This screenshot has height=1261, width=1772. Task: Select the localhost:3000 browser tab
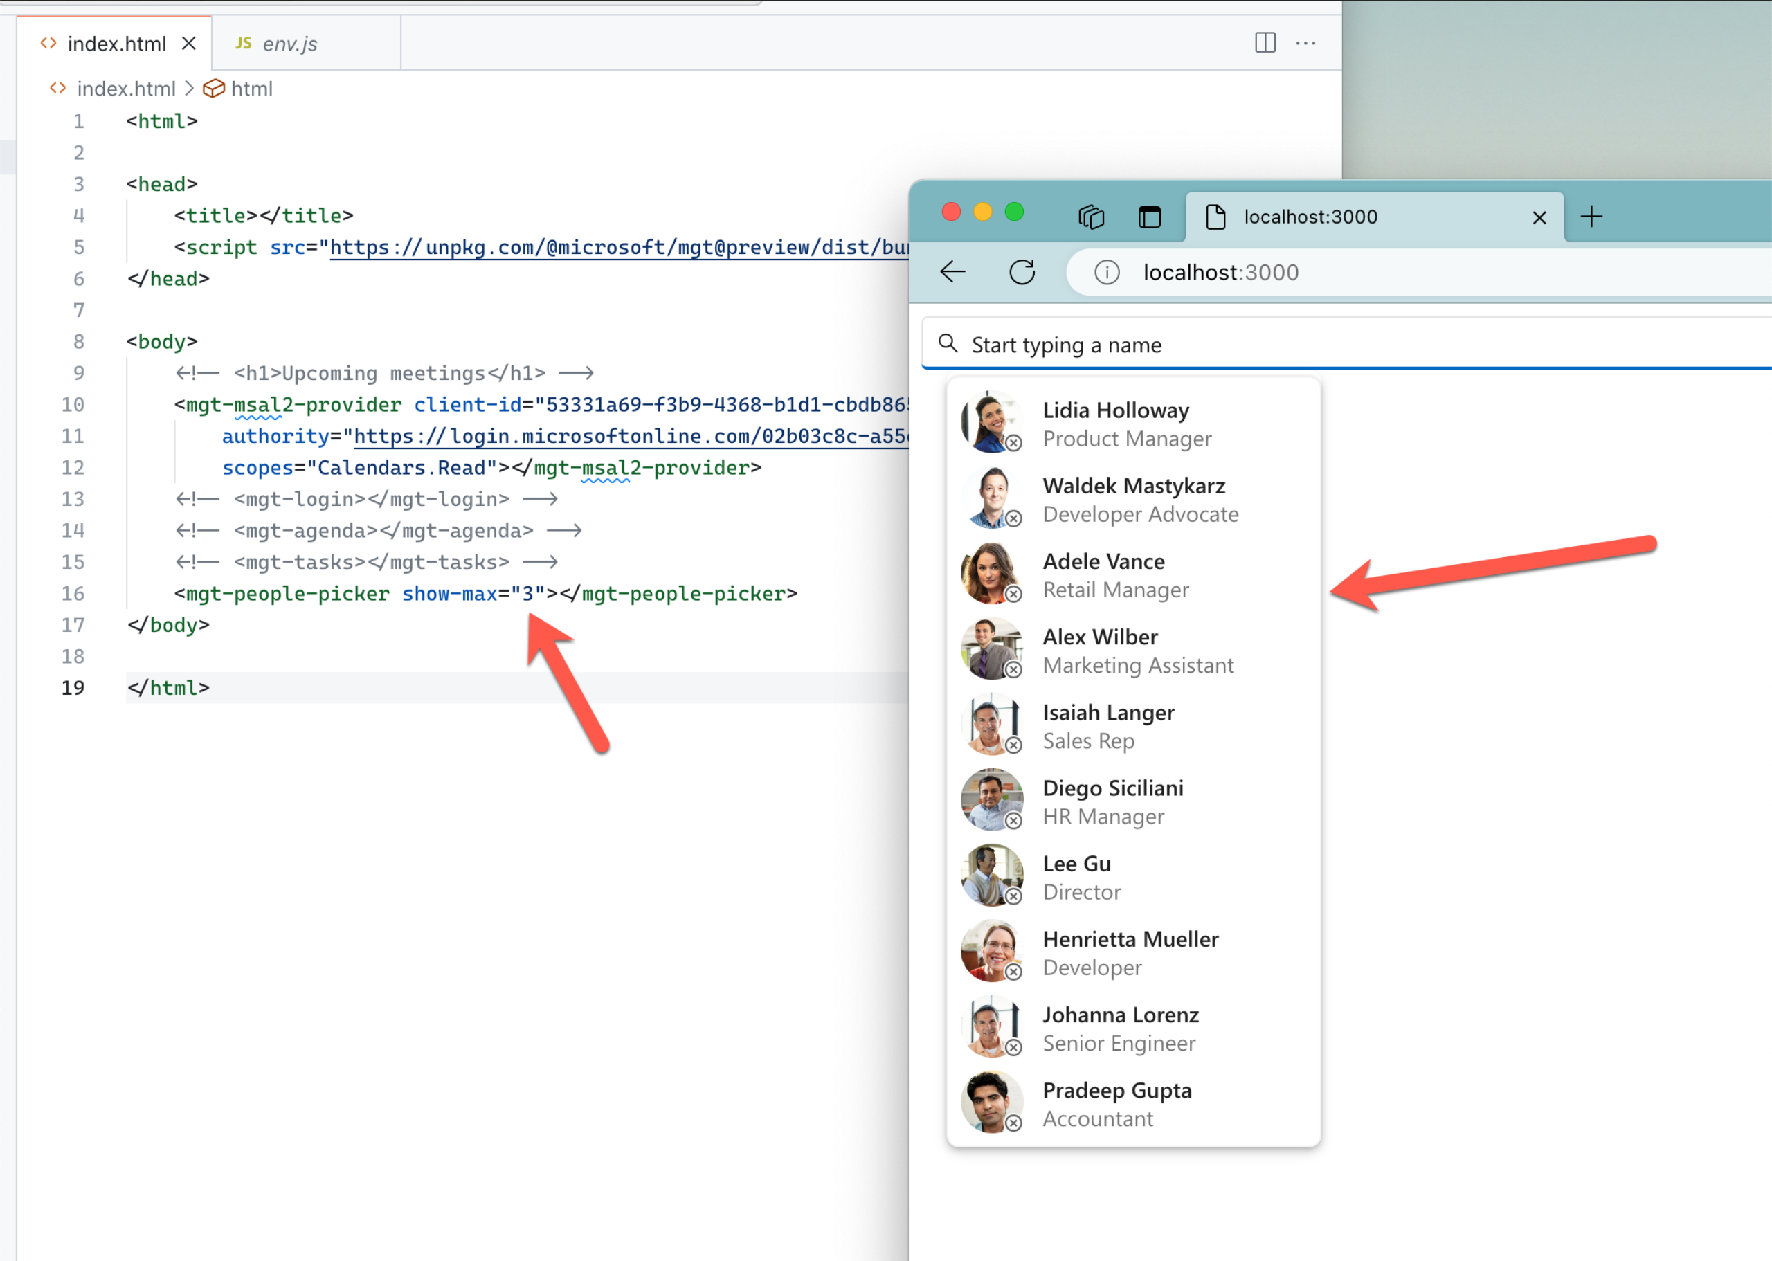(1310, 217)
